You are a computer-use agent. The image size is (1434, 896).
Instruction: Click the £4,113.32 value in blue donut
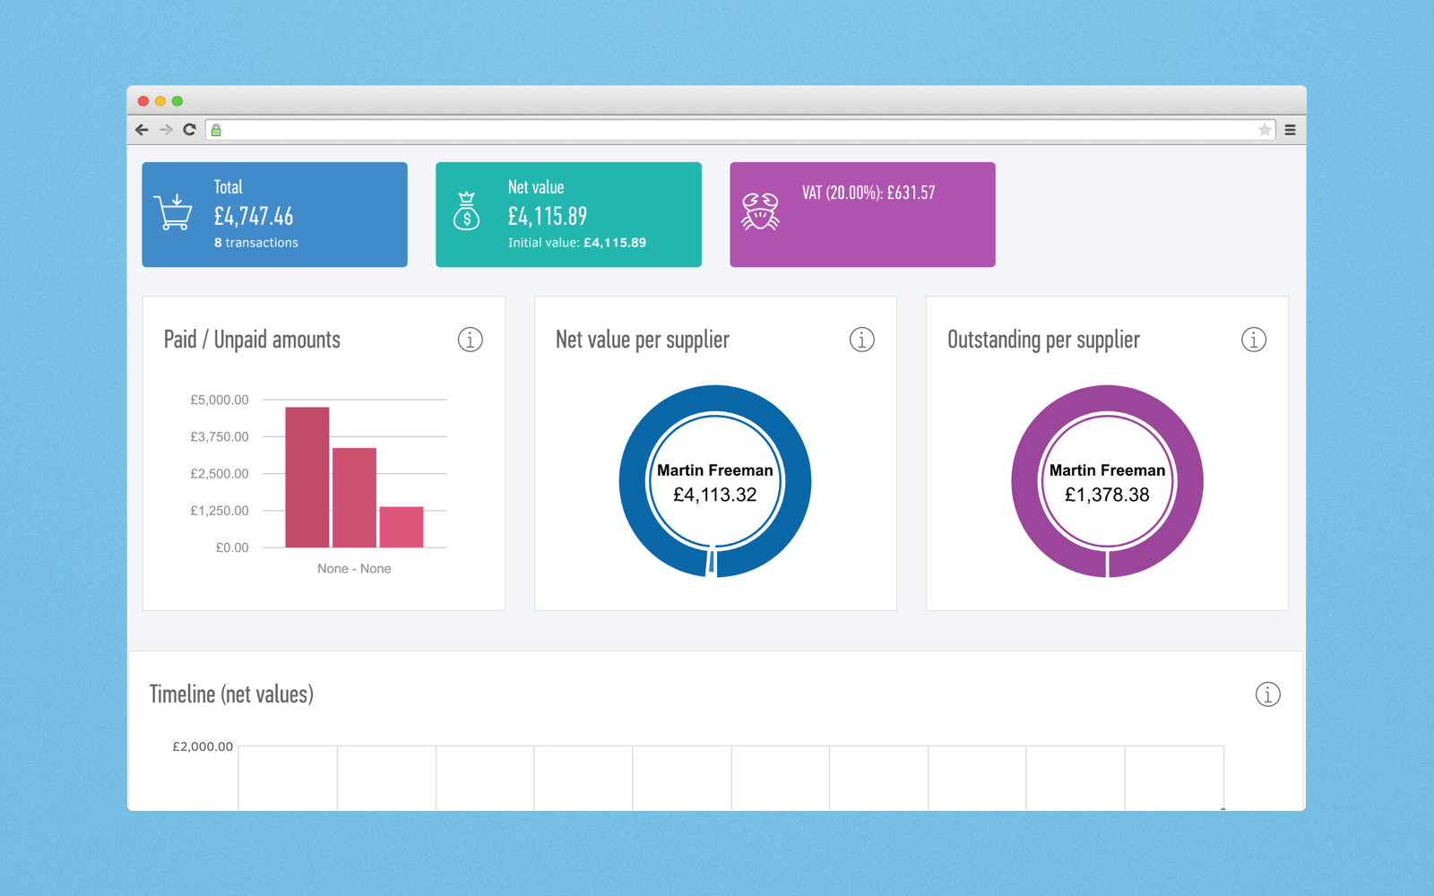[x=715, y=495]
